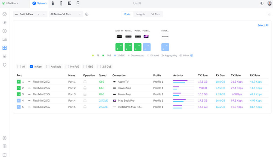Image resolution: width=273 pixels, height=157 pixels.
Task: Open the Network application tab
Action: [x=40, y=3]
